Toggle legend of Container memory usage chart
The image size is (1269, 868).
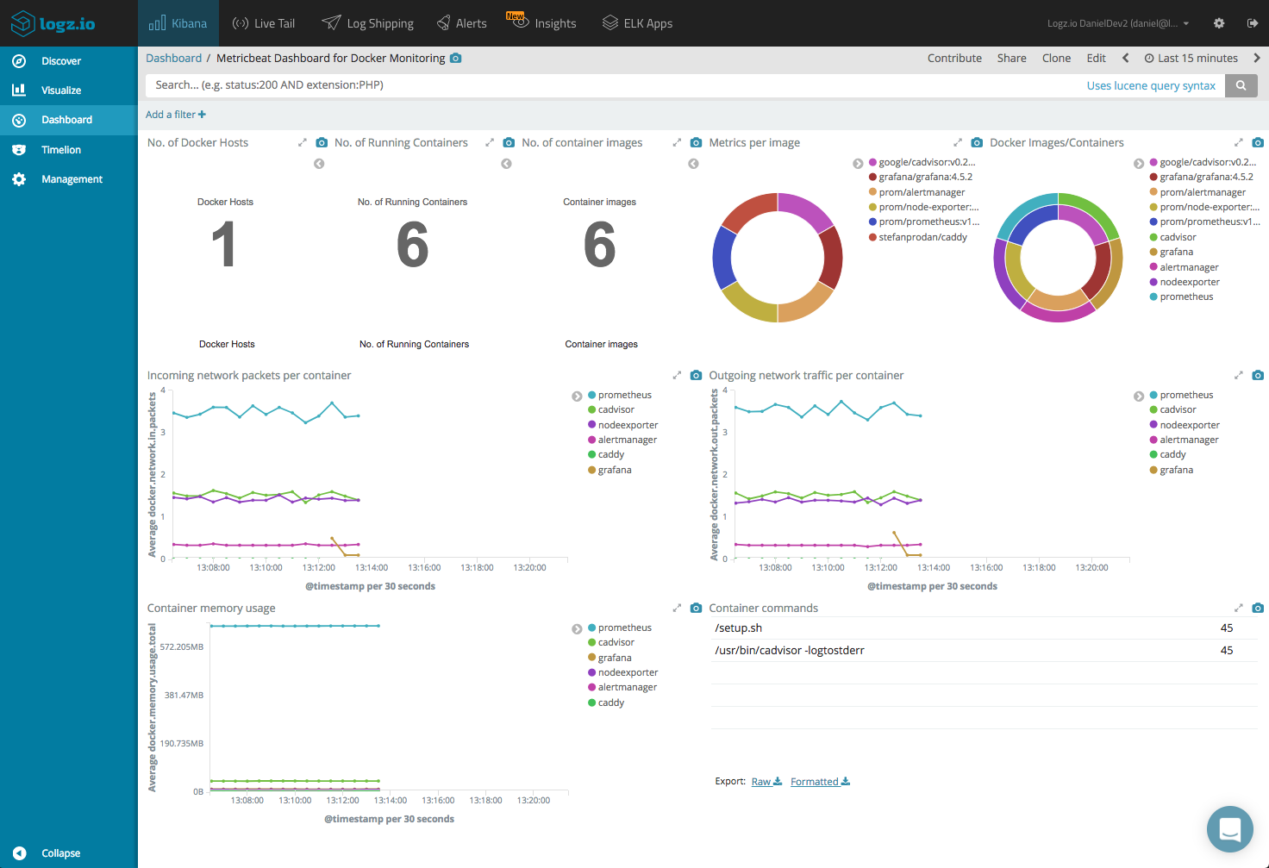[577, 629]
